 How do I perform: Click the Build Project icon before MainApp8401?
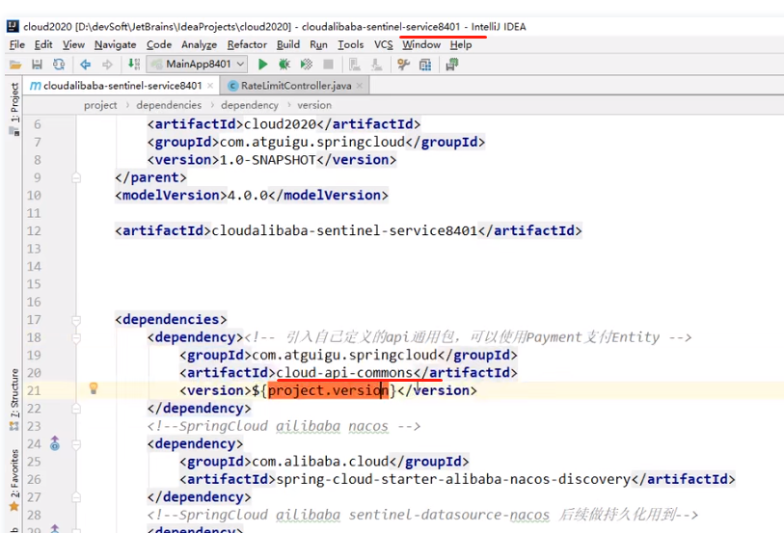click(133, 64)
